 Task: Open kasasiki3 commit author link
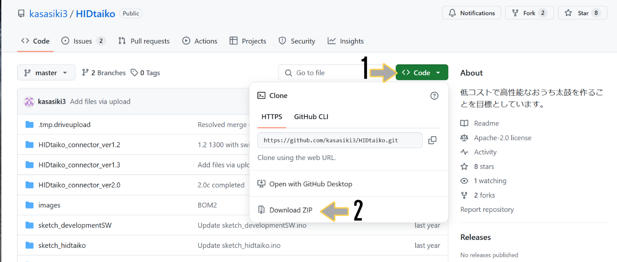[52, 102]
